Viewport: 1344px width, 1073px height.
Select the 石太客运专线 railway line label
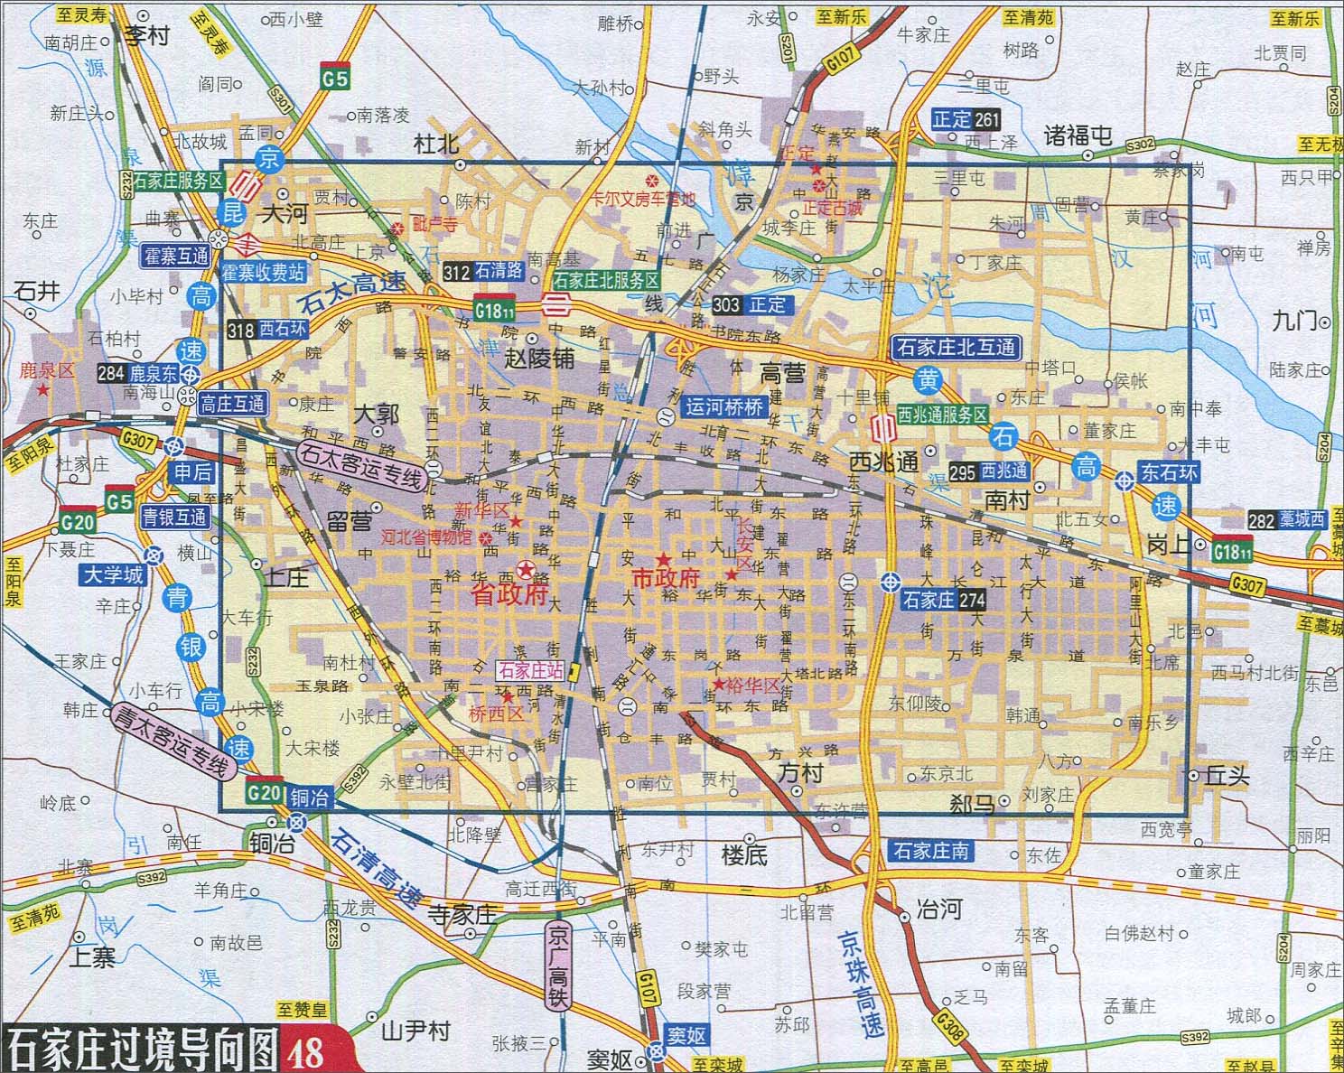(362, 463)
